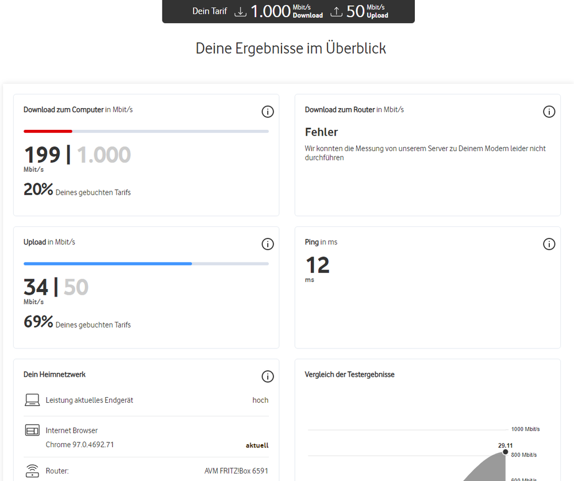Click the browser window icon beside Internet Browser
Screen dimensions: 574x481
[32, 430]
